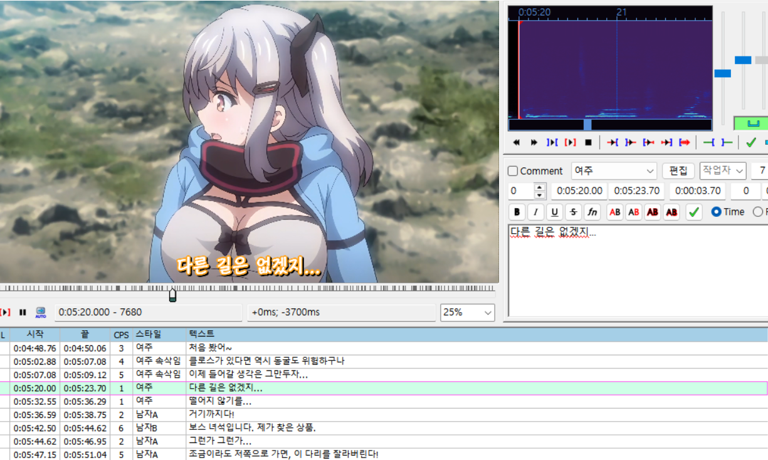Set the primary color (first AB button)
768x460 pixels.
tap(615, 212)
